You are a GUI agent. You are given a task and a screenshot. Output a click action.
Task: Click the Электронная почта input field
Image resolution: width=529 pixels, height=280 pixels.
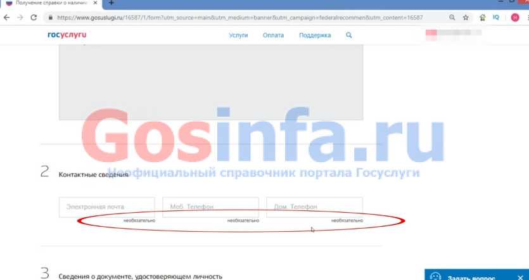pos(107,207)
